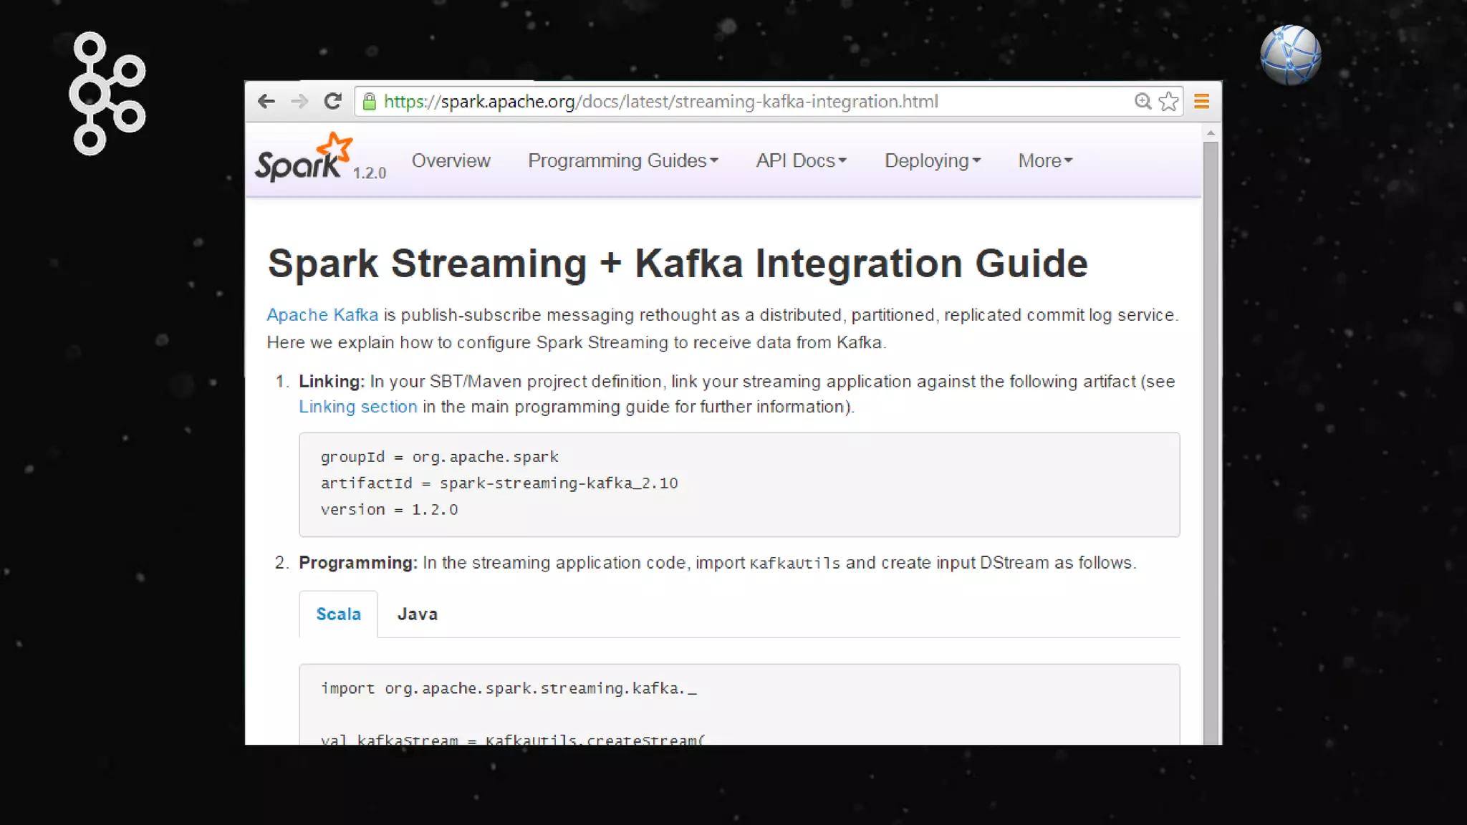Reload the page with refresh icon
Viewport: 1467px width, 825px height.
coord(332,102)
